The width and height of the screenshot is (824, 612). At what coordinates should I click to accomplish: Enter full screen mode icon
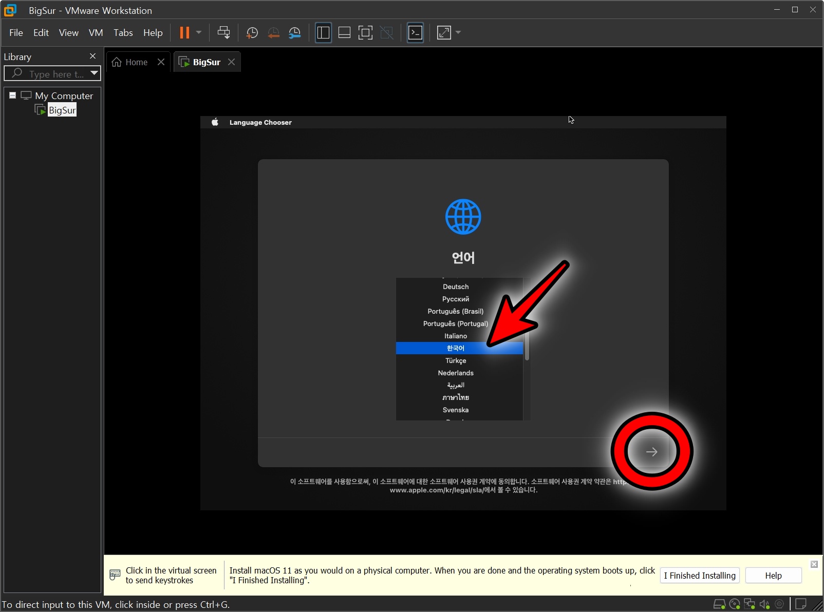365,33
